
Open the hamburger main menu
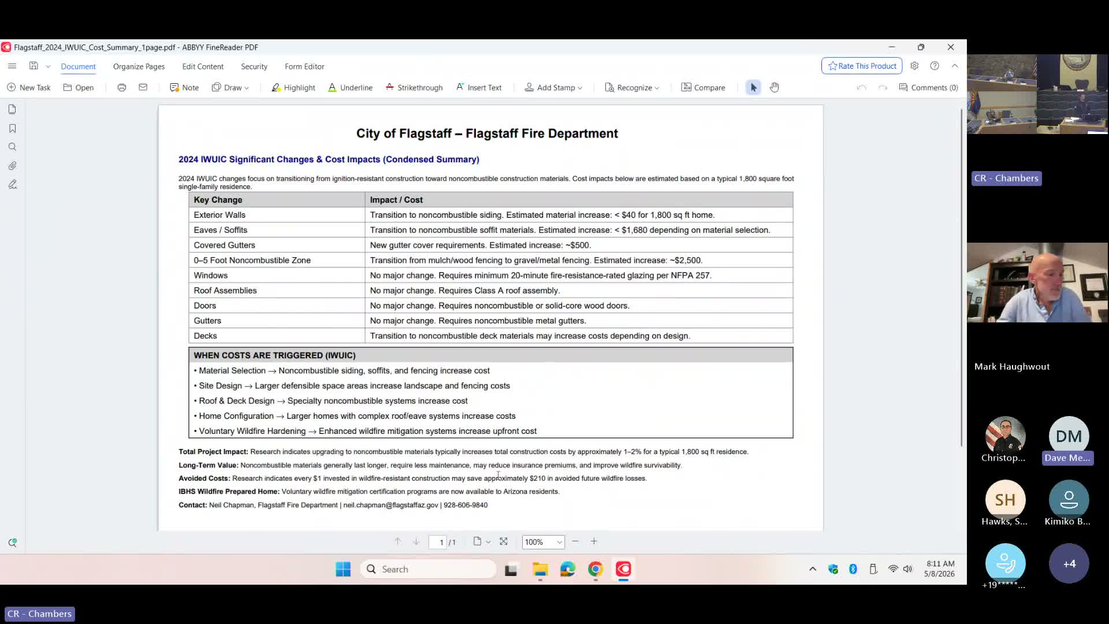tap(12, 66)
